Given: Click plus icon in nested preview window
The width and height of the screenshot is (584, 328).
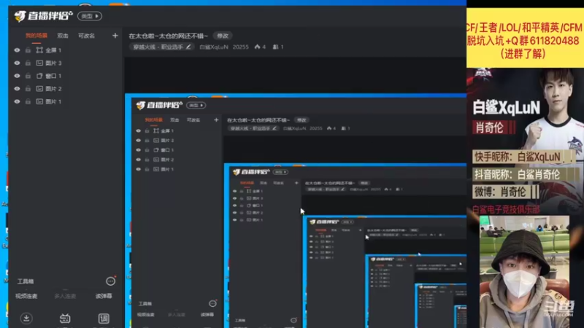Looking at the screenshot, I should pyautogui.click(x=216, y=120).
